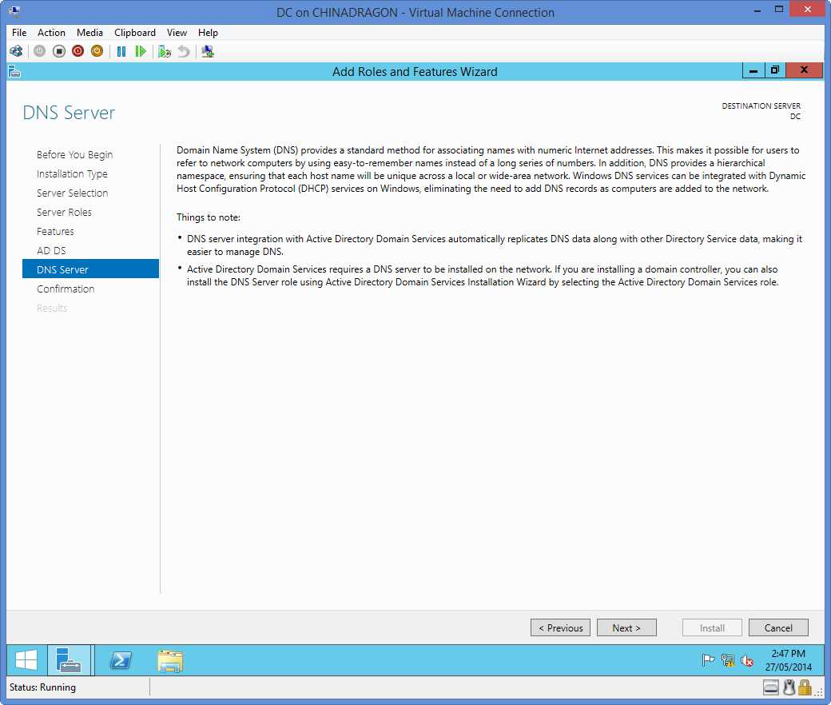The image size is (831, 705).
Task: Click the green Reset VM icon
Action: (141, 51)
